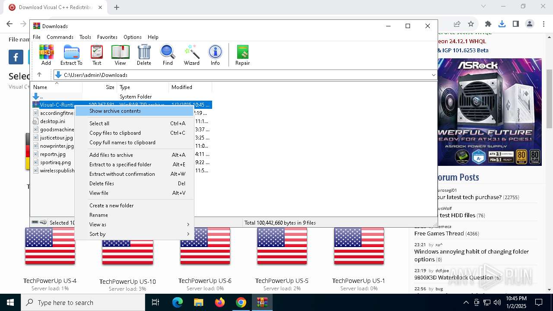Open the Options menu
Screen dimensions: 553x311
pyautogui.click(x=133, y=37)
